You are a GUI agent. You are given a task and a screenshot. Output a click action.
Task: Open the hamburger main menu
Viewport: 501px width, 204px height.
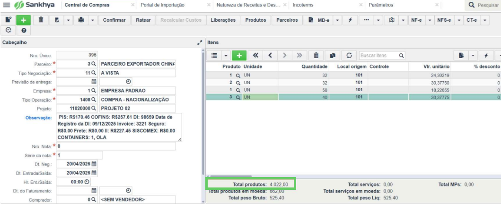point(7,5)
